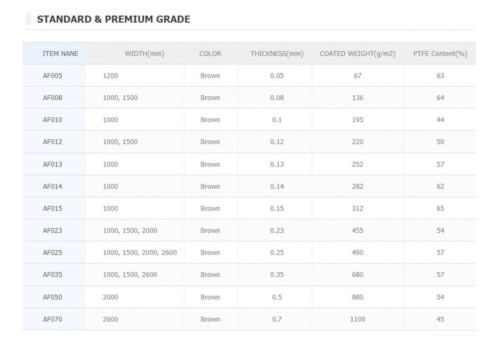This screenshot has height=342, width=487.
Task: Select the THICKNESS(mm) column header
Action: click(277, 54)
